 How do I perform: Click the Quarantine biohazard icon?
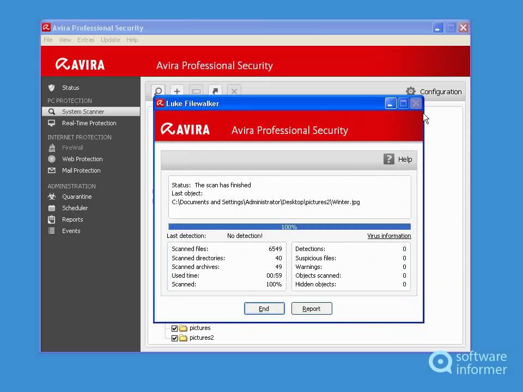[x=51, y=197]
